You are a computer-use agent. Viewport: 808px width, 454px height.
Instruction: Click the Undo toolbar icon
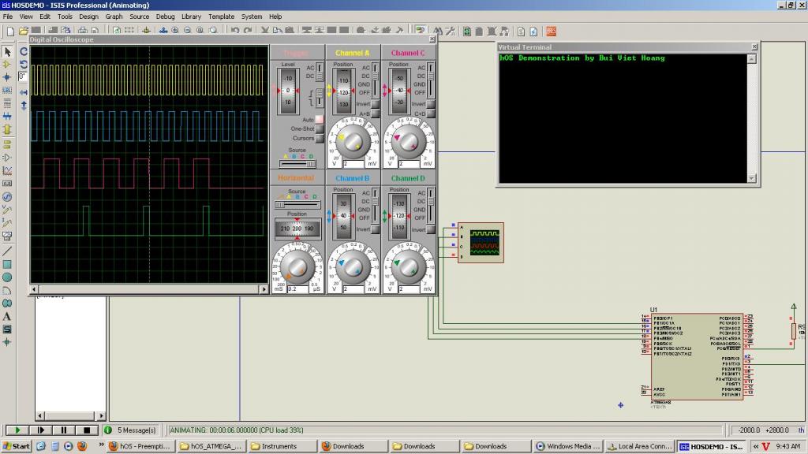click(235, 32)
